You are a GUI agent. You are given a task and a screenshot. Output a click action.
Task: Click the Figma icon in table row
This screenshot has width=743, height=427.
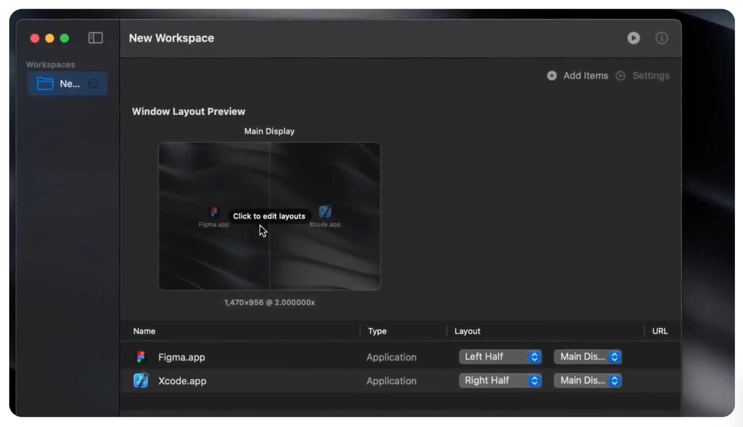(x=141, y=357)
